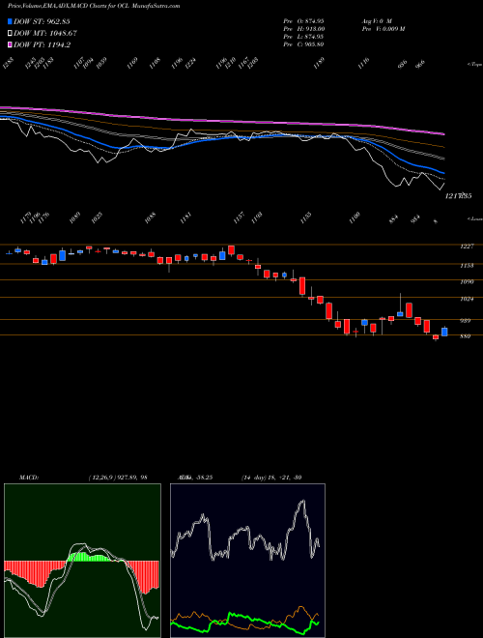This screenshot has height=638, width=483.
Task: Click the ADX '(14 day) 18, +21, -30' text
Action: (x=271, y=478)
